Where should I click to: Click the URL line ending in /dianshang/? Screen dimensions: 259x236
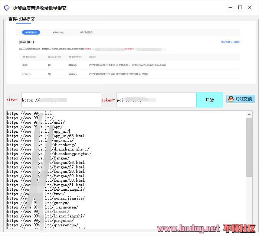coord(42,145)
